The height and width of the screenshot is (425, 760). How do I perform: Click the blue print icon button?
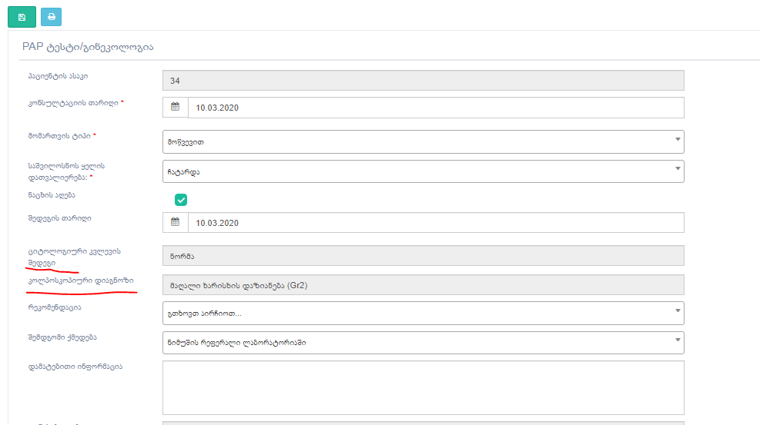[52, 16]
